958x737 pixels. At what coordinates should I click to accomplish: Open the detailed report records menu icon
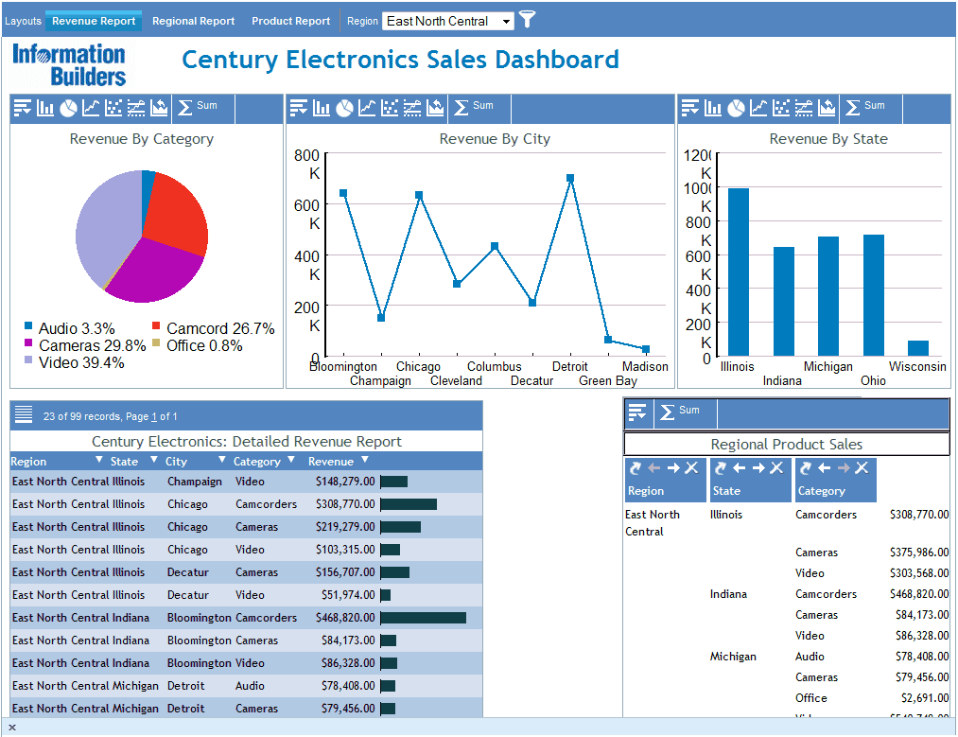tap(24, 414)
